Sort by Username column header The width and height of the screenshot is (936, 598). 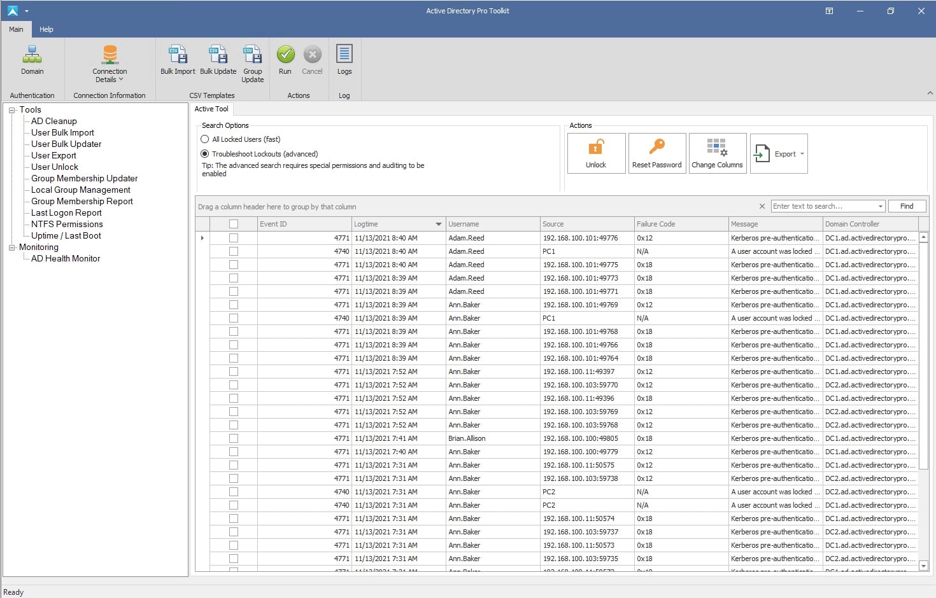(x=493, y=224)
